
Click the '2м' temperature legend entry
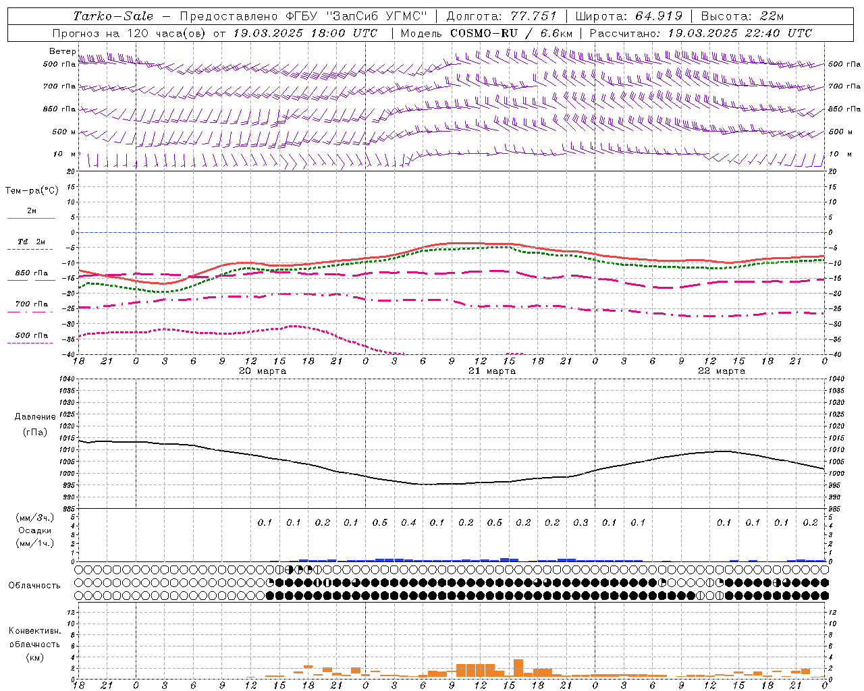click(32, 211)
